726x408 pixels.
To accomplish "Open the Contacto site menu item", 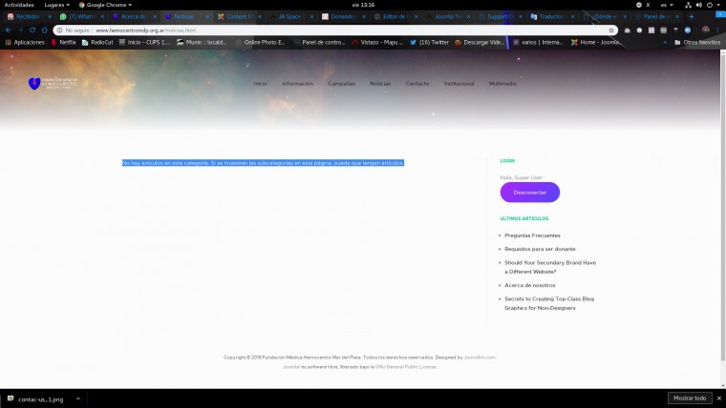I will coord(417,84).
